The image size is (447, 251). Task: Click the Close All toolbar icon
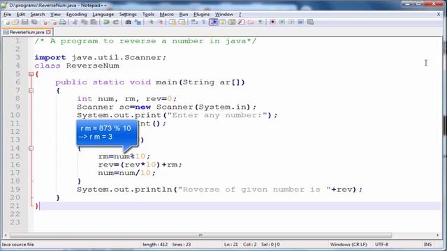click(x=53, y=22)
